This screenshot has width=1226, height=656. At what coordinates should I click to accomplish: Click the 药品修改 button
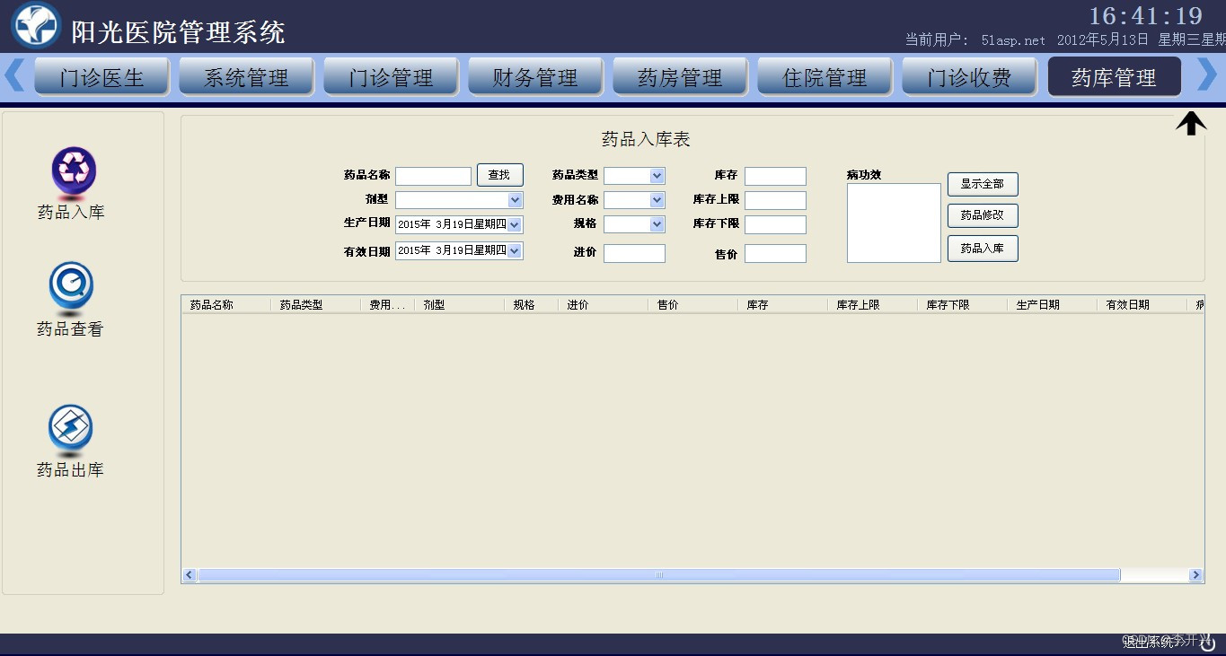pos(983,216)
